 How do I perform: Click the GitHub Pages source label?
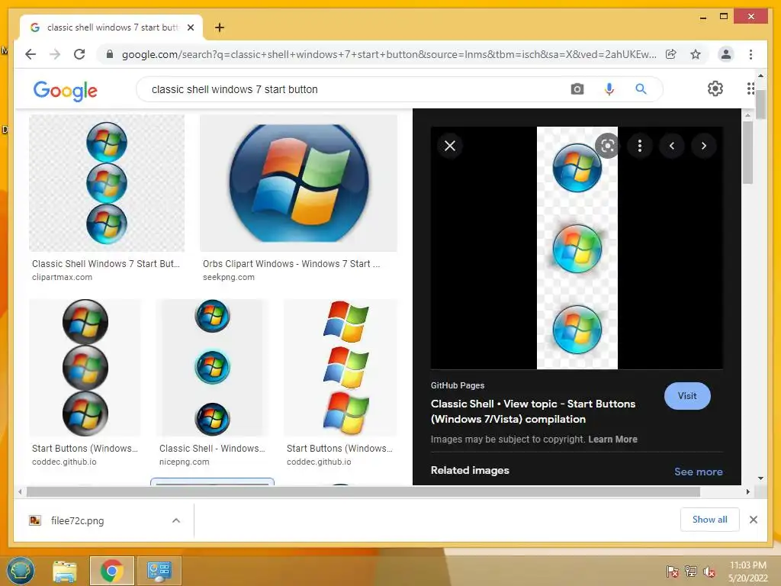[458, 385]
